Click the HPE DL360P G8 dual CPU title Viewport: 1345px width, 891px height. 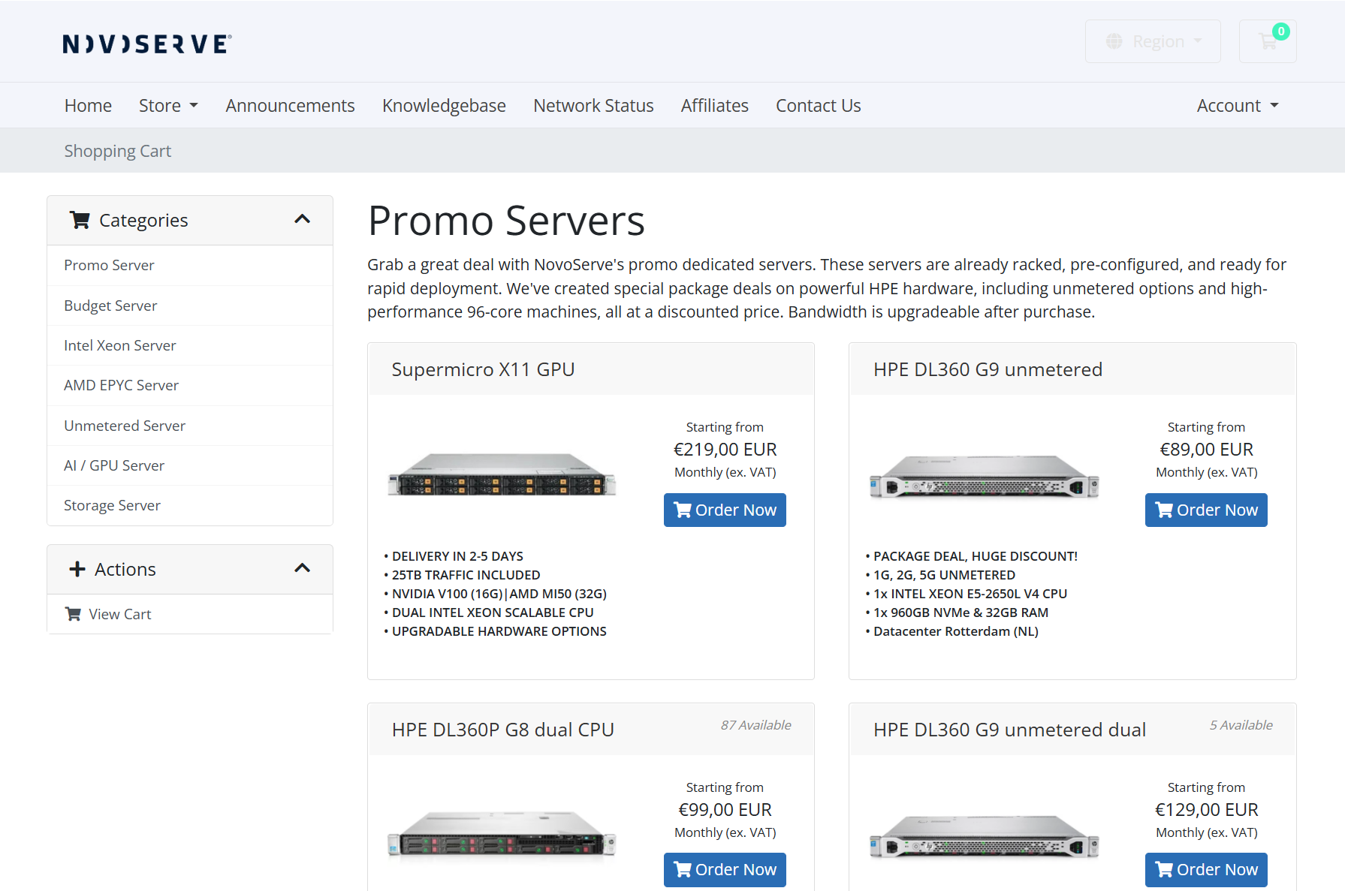click(x=503, y=730)
